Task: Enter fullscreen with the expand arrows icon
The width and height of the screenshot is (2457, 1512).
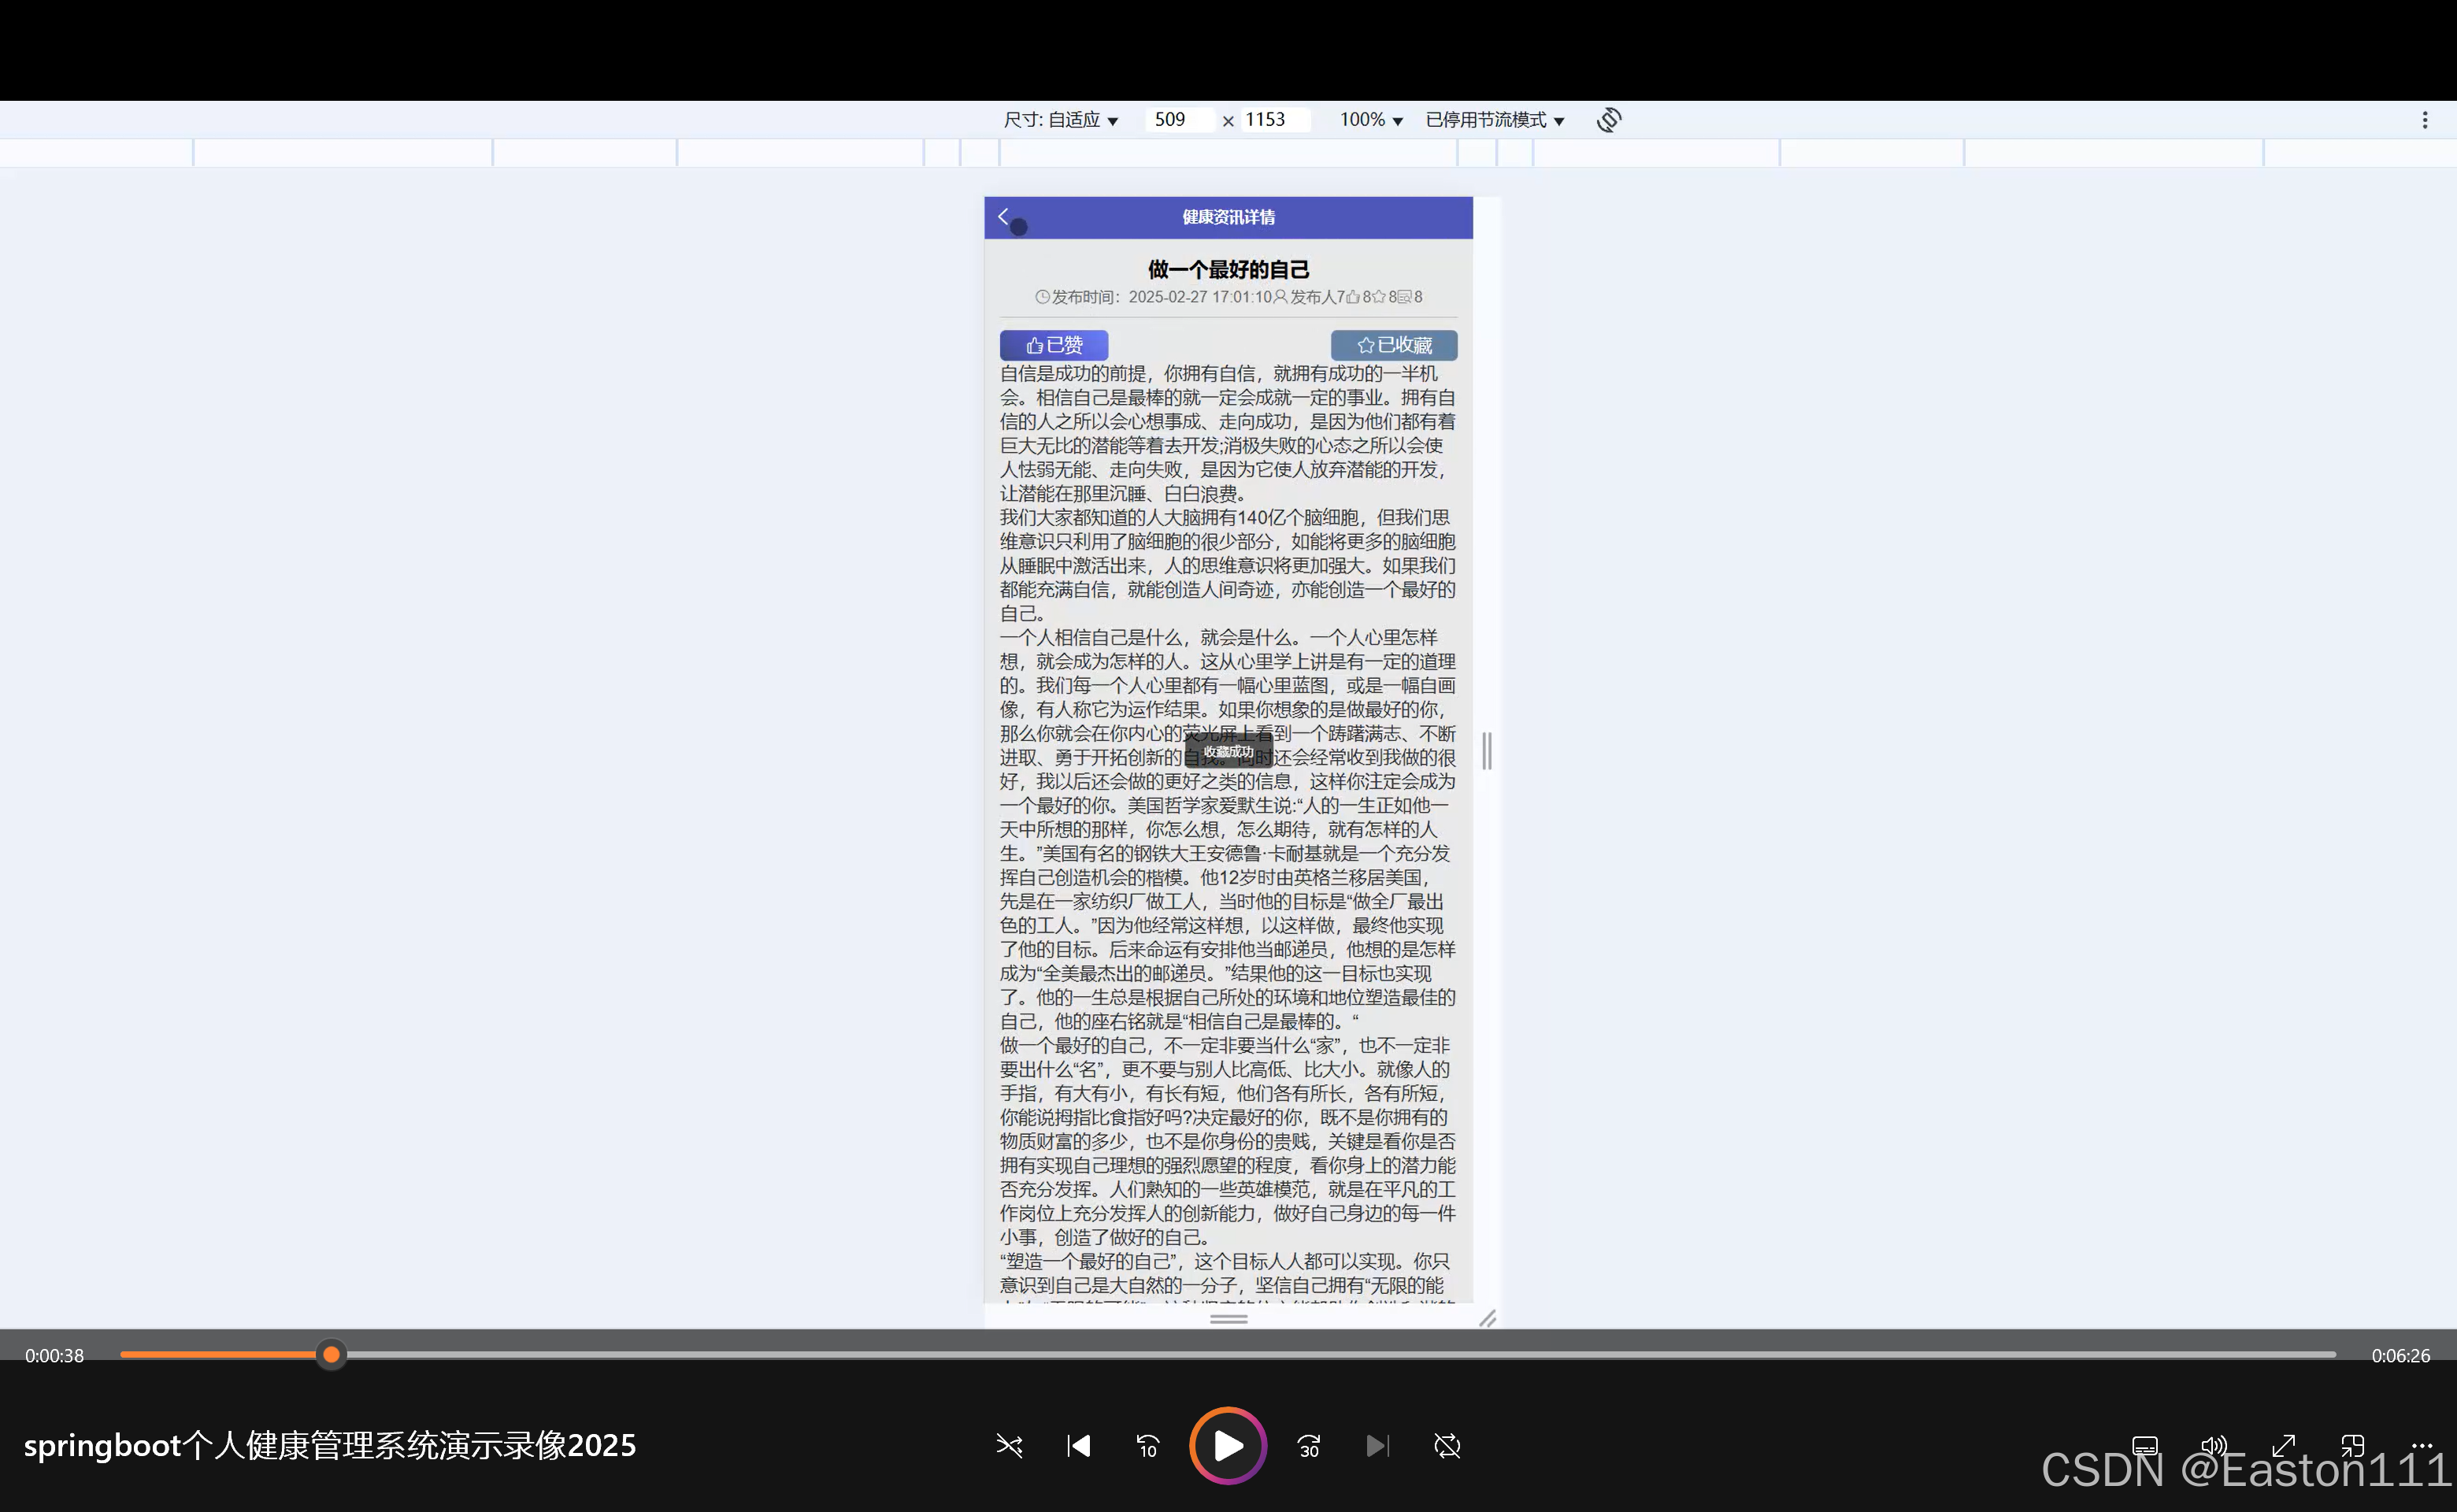Action: 2283,1446
